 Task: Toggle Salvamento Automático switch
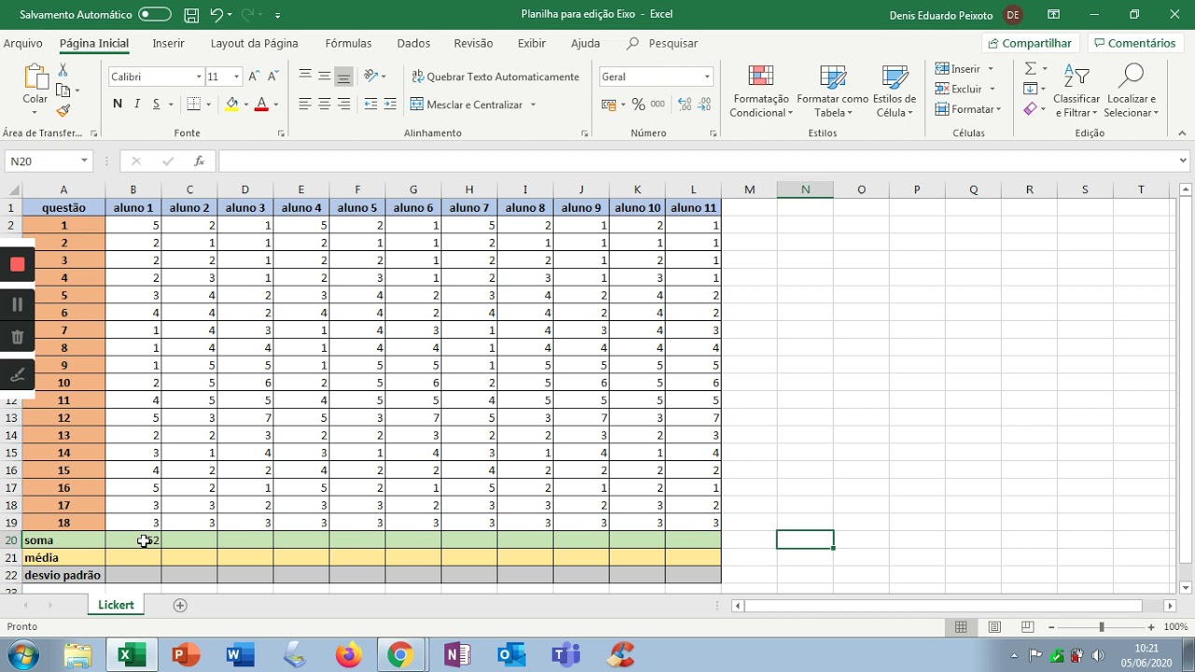coord(154,15)
